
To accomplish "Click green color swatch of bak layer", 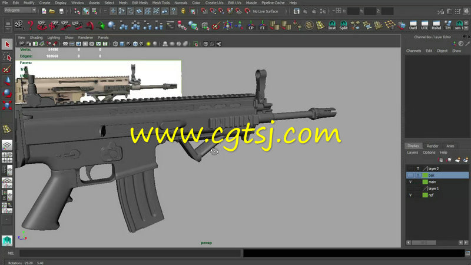I will tap(425, 175).
